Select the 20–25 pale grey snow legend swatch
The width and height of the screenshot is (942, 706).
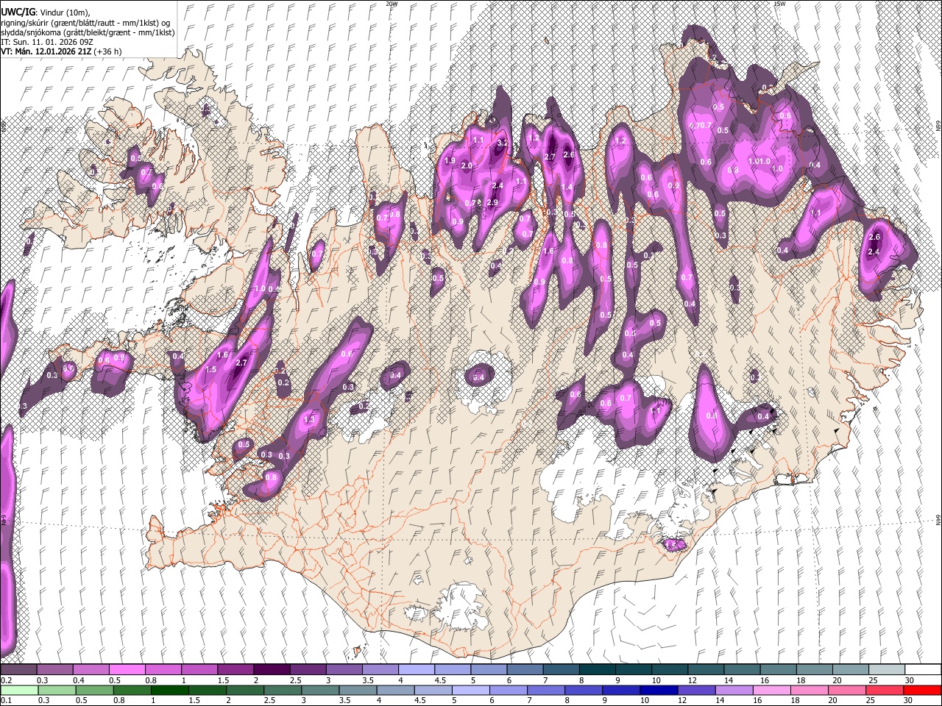(x=849, y=669)
